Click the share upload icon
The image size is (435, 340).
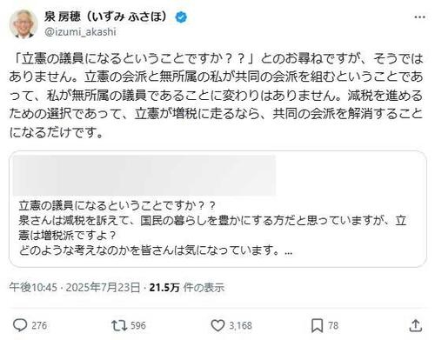tap(415, 325)
